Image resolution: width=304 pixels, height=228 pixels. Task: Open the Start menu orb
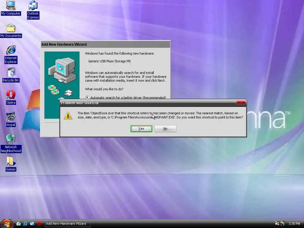(7, 224)
